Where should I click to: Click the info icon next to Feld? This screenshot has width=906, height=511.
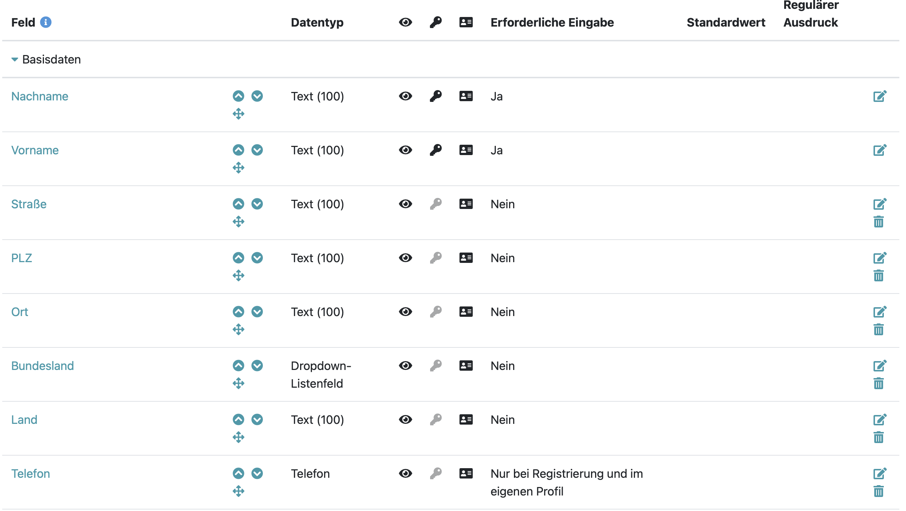point(46,22)
